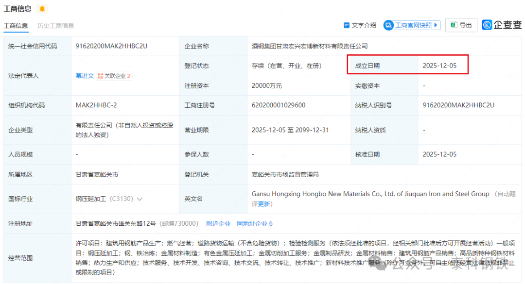Expand the 工商官网快照 arrow
The image size is (525, 284).
pyautogui.click(x=436, y=25)
